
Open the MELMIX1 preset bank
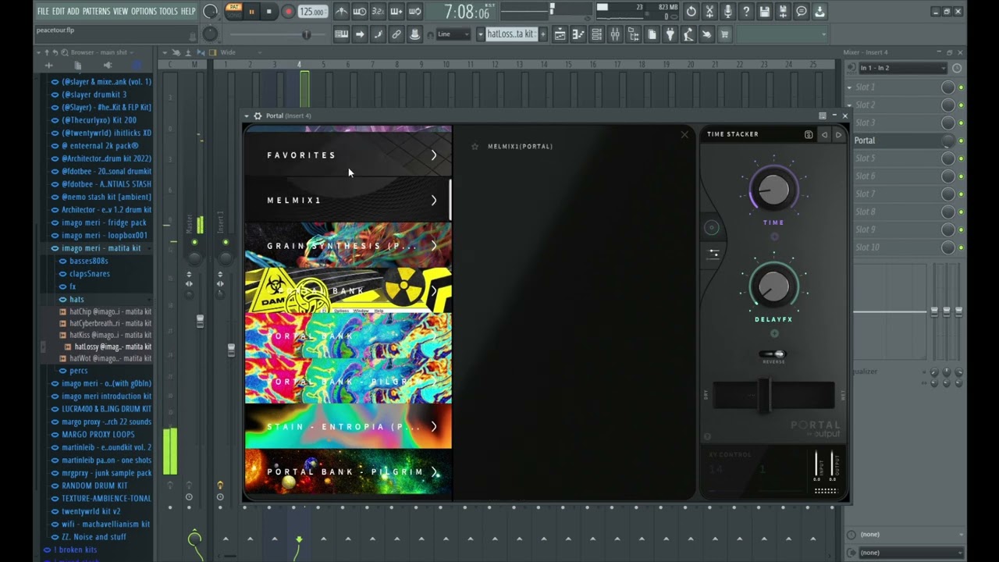click(x=348, y=200)
